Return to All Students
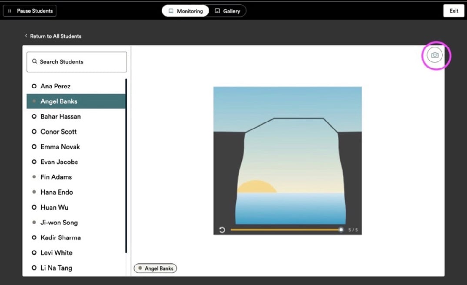The height and width of the screenshot is (285, 467). coord(55,36)
